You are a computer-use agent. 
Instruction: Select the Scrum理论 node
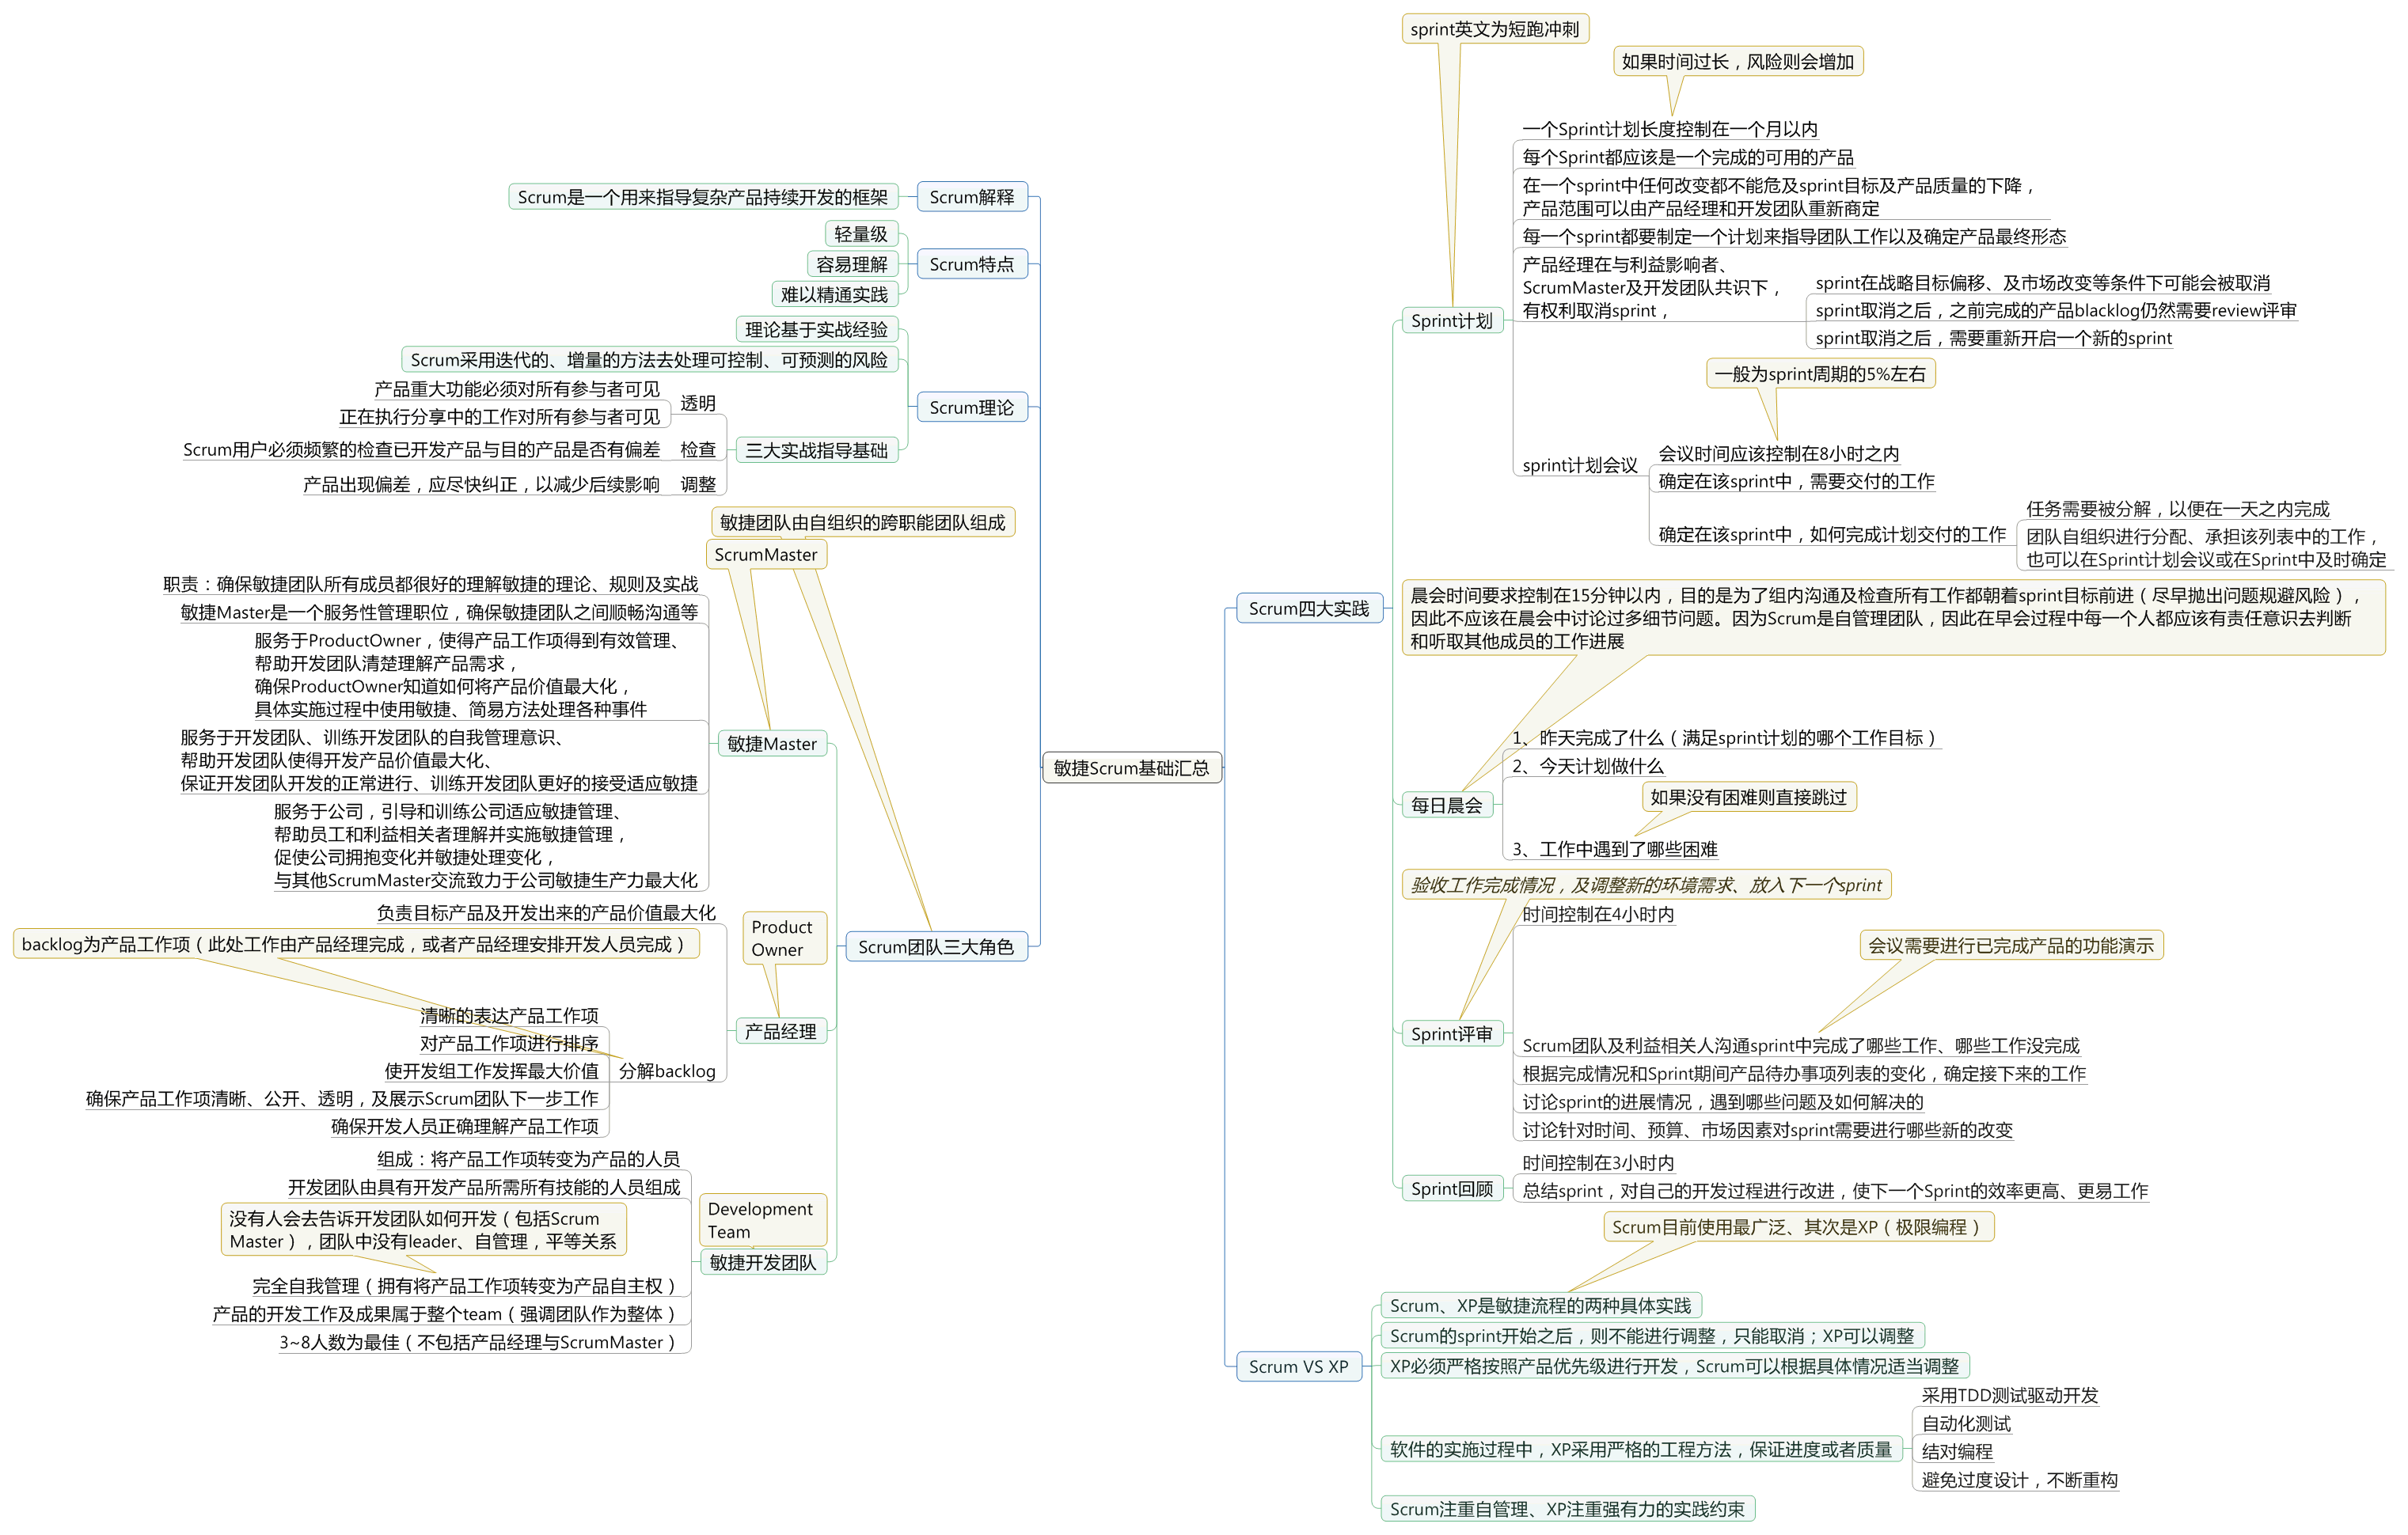click(971, 407)
